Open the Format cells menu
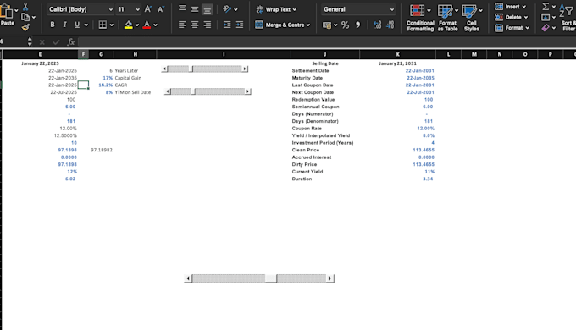The width and height of the screenshot is (576, 330). point(512,28)
